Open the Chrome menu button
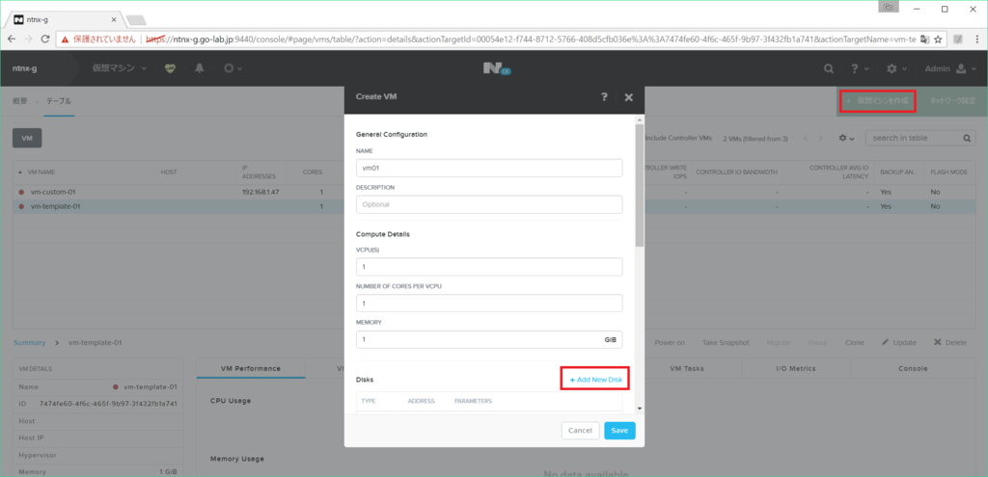Screen dimensions: 988x477 point(976,39)
